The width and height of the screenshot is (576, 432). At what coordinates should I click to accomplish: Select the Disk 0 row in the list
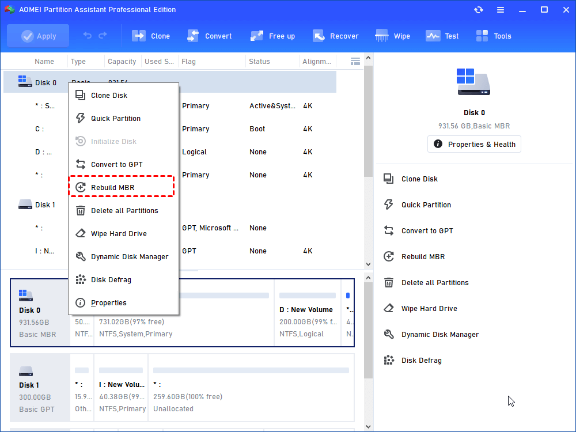[170, 82]
